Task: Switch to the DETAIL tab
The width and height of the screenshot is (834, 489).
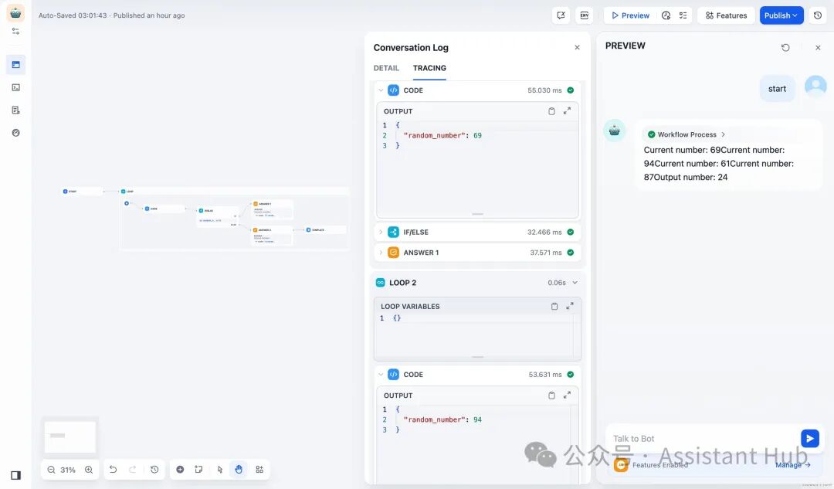Action: pyautogui.click(x=386, y=68)
